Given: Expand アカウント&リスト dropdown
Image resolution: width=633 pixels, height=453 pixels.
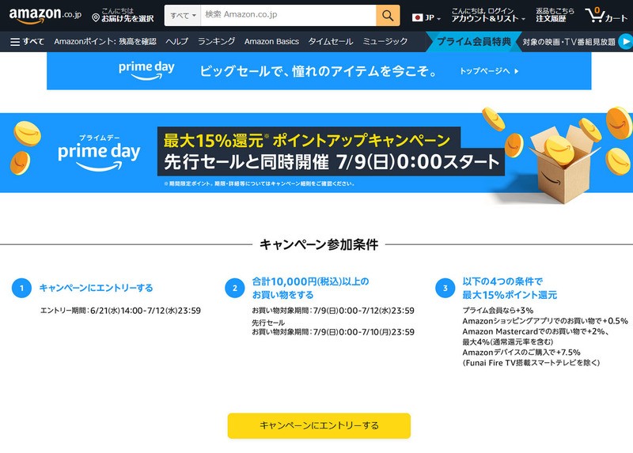Looking at the screenshot, I should click(x=488, y=15).
